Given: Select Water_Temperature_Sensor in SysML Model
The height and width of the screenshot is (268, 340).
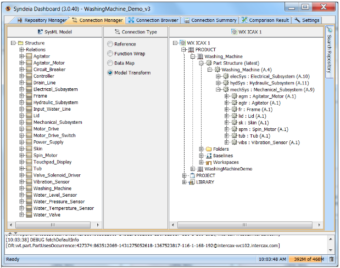Looking at the screenshot, I should click(64, 208).
